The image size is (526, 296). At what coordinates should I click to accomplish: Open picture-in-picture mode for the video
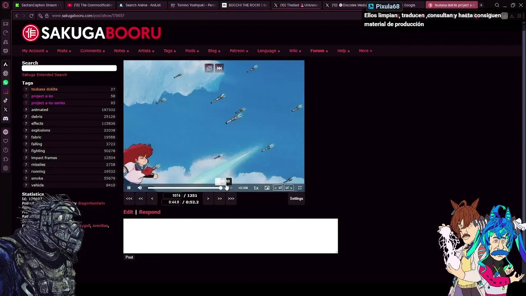[267, 188]
